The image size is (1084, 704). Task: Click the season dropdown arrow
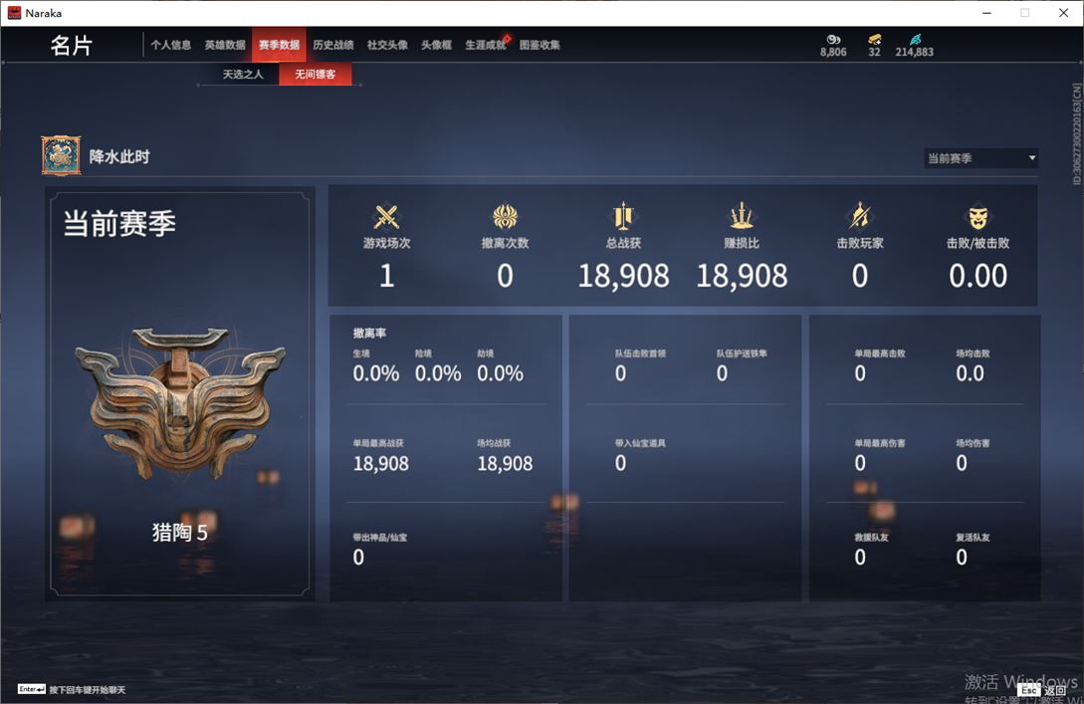coord(1031,158)
